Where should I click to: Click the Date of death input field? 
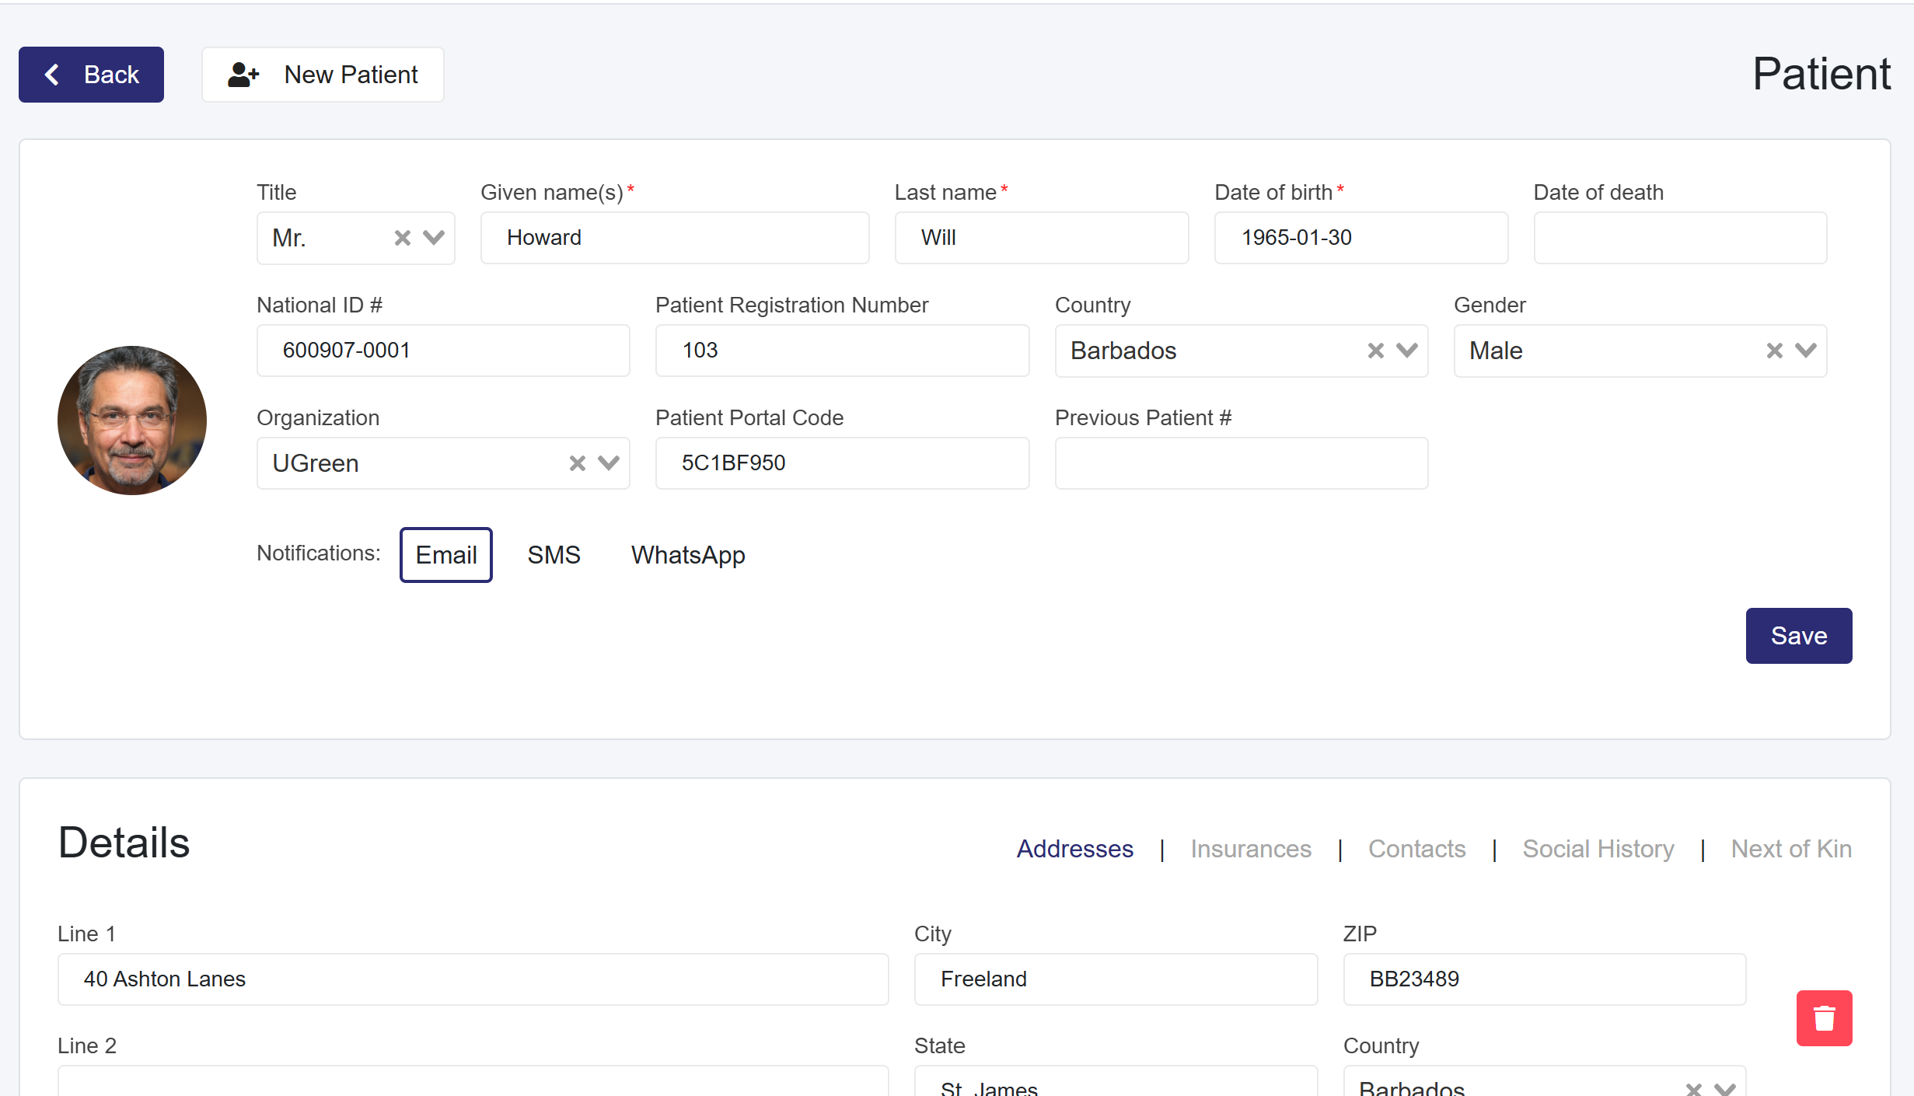[x=1679, y=238]
